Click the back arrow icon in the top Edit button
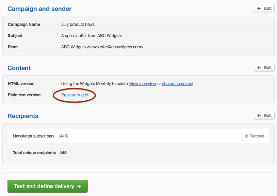 point(259,8)
